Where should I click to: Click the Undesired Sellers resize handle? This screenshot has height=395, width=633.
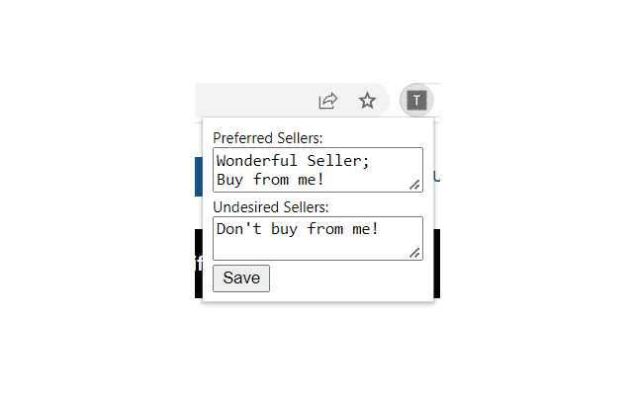(415, 254)
